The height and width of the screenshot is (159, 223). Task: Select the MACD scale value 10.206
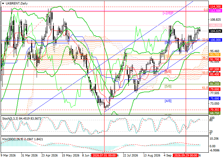click(x=214, y=139)
